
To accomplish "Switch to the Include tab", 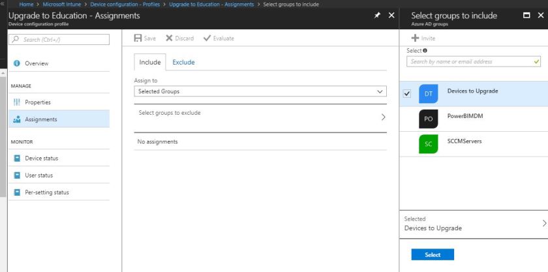I will coord(150,63).
